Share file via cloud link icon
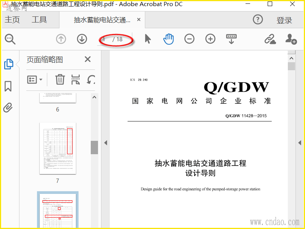The height and width of the screenshot is (229, 305). click(270, 39)
